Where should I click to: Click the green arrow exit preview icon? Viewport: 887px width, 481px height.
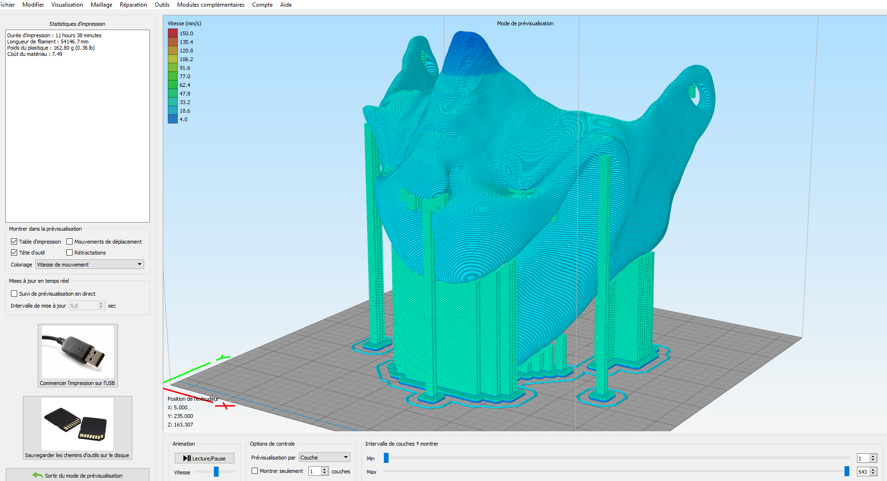point(37,475)
